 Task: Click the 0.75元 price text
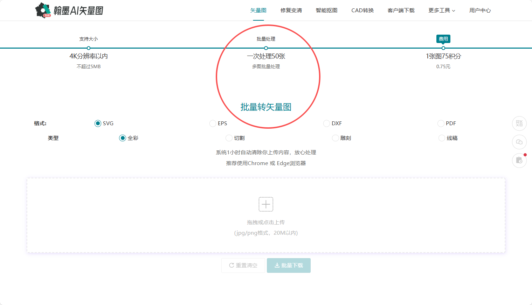pos(443,66)
